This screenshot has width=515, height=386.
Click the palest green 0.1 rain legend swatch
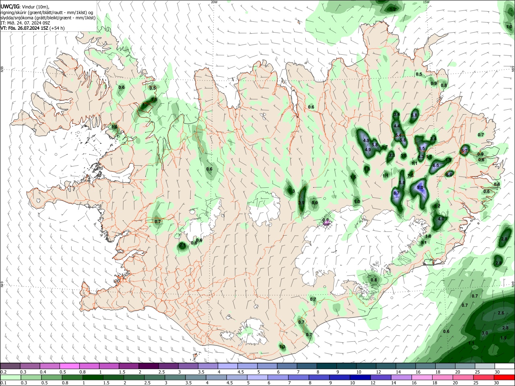pos(10,378)
